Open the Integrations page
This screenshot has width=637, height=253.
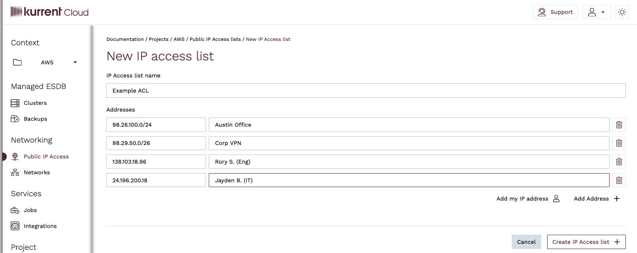tap(40, 226)
